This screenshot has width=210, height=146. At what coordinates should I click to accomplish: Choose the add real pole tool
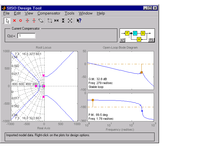pos(14,20)
